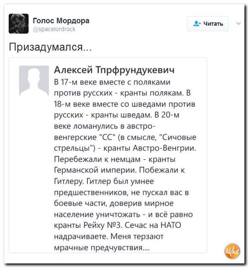Click the follow-person icon beside Читать

pyautogui.click(x=197, y=23)
